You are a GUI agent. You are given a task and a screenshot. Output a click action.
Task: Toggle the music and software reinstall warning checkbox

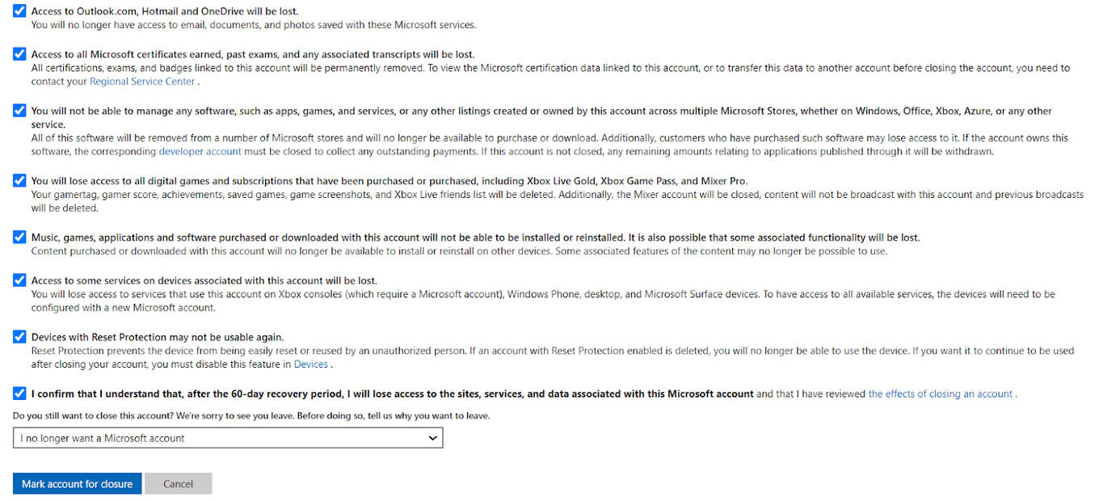[x=19, y=237]
